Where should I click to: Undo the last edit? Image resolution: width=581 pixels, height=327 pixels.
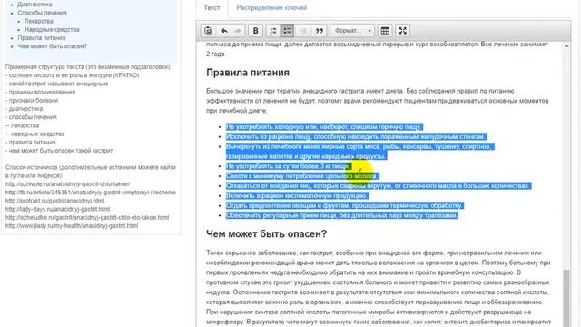pyautogui.click(x=224, y=31)
